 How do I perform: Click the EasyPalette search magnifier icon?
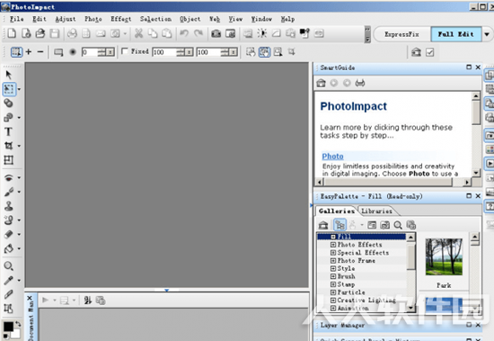[x=398, y=225]
